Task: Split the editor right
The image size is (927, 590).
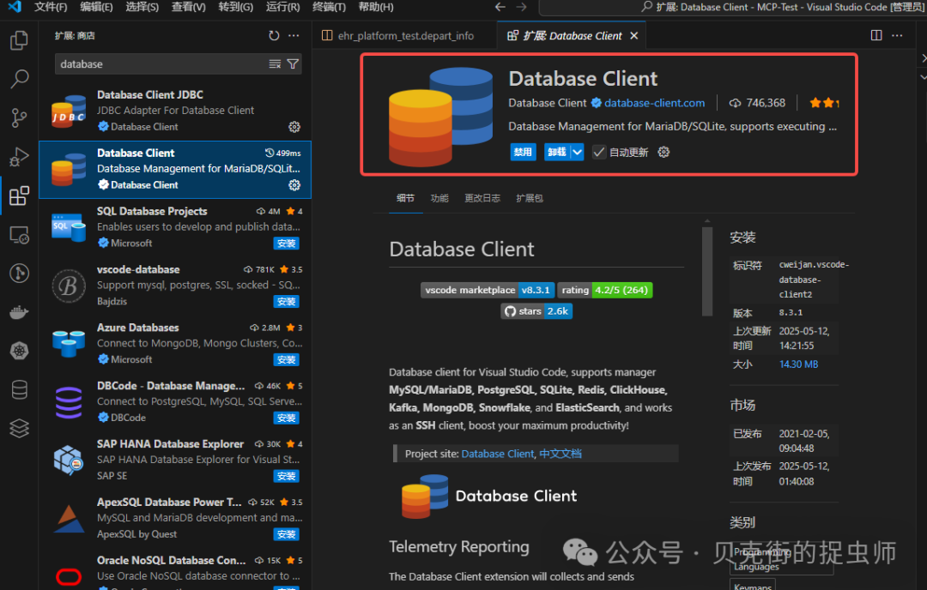Action: 876,35
